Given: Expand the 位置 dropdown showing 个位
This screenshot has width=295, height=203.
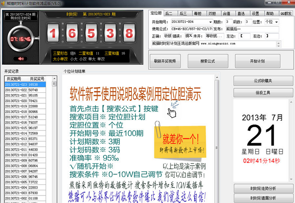Looking at the screenshot, I should [276, 22].
